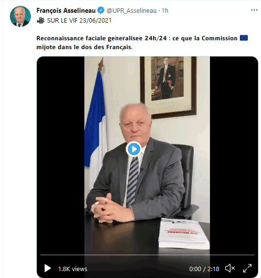Click the bold Reconnaissance faciale headline text
The width and height of the screenshot is (261, 278).
(x=142, y=43)
